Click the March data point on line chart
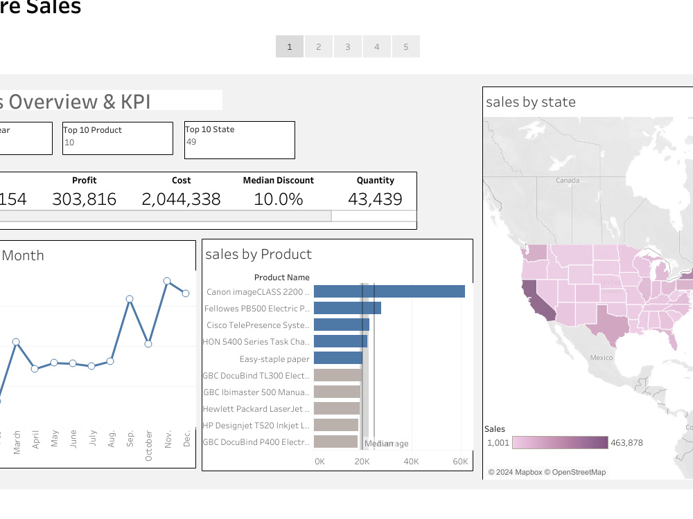Image resolution: width=693 pixels, height=519 pixels. [x=16, y=342]
